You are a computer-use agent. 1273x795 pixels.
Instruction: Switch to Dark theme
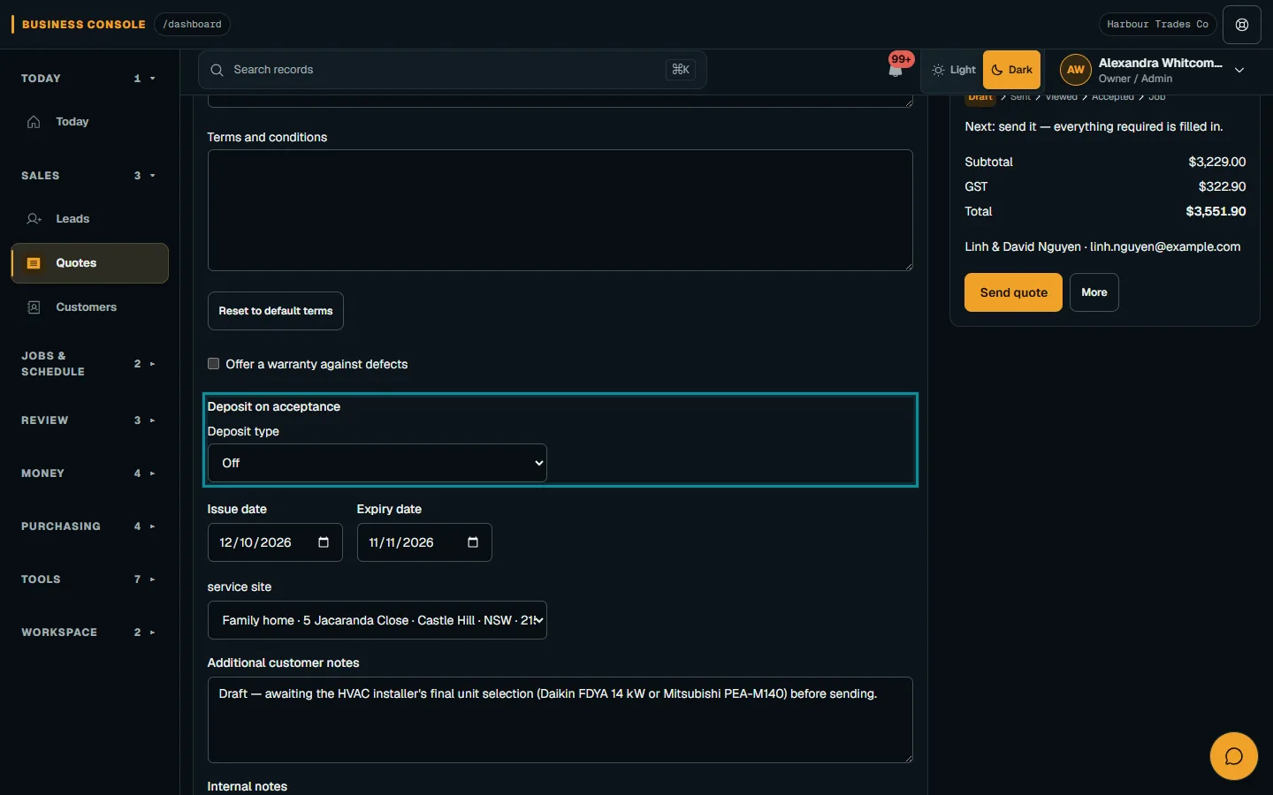tap(1011, 70)
